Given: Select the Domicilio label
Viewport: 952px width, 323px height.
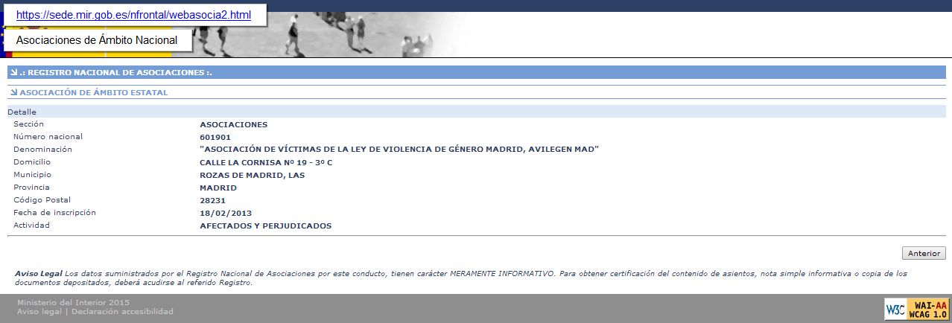Looking at the screenshot, I should click(32, 161).
